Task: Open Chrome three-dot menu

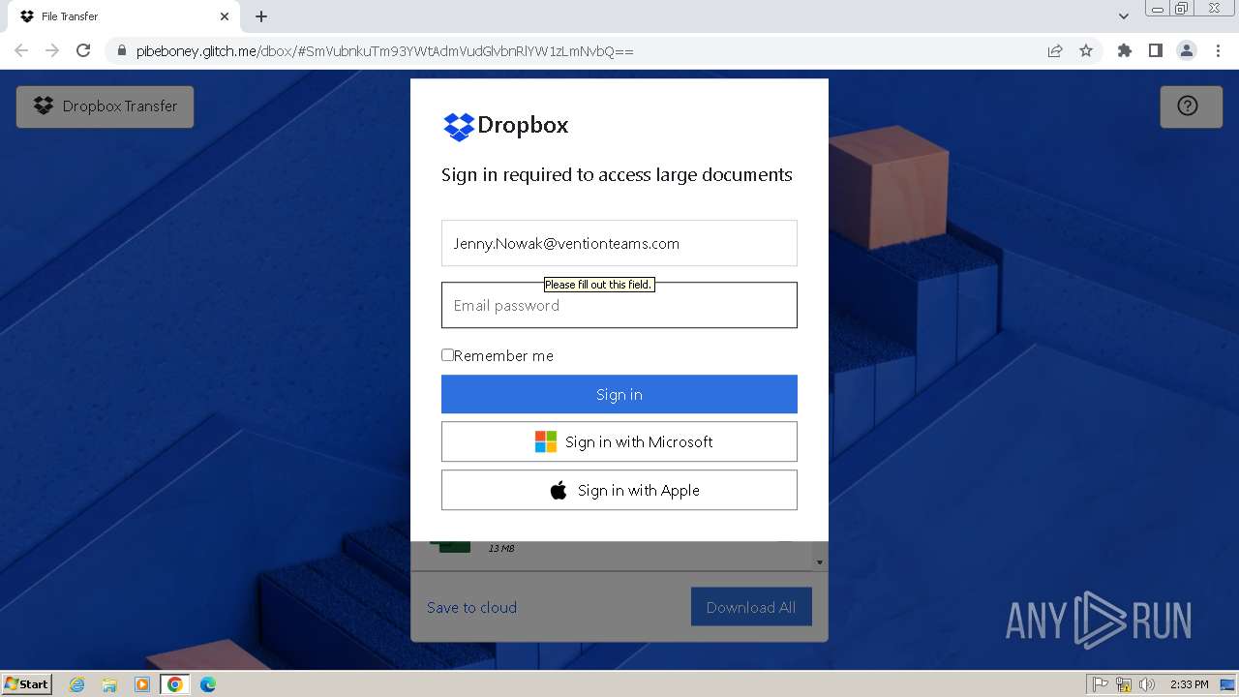Action: coord(1218,50)
